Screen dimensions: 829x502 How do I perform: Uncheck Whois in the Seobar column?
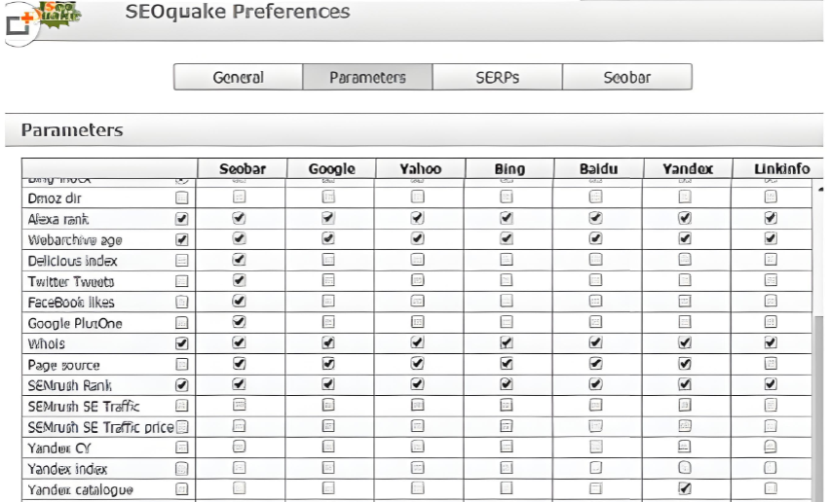(239, 342)
